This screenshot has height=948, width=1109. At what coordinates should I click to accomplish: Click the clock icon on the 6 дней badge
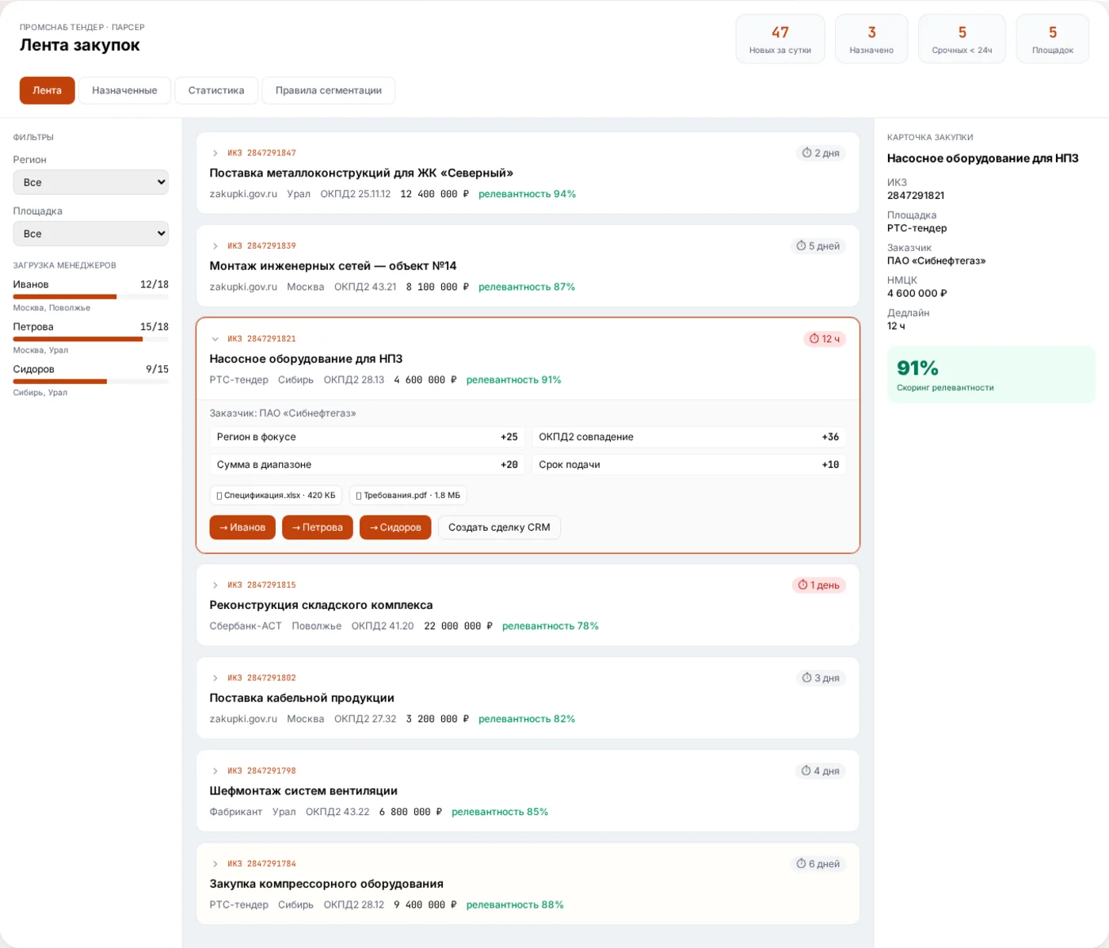tap(801, 864)
